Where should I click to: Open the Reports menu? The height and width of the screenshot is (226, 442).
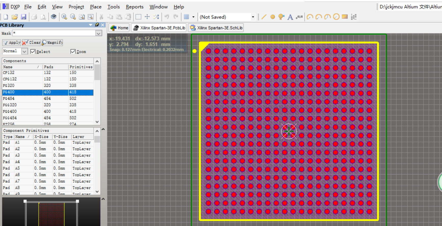pyautogui.click(x=135, y=7)
